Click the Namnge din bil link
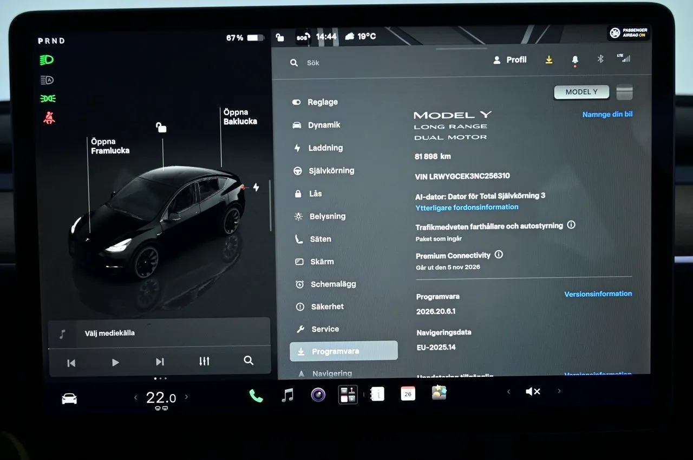The width and height of the screenshot is (693, 460). click(607, 114)
